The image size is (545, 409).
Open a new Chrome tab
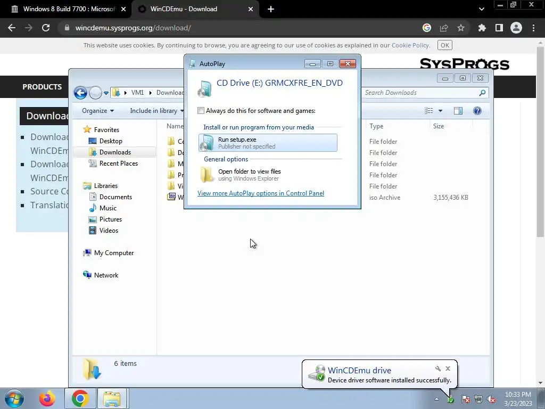pyautogui.click(x=271, y=9)
